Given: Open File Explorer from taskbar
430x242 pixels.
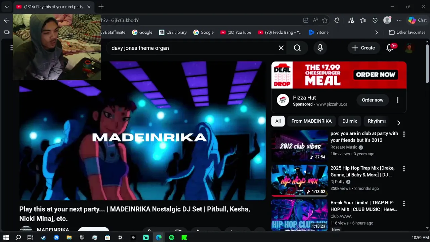Looking at the screenshot, I should coord(69,238).
